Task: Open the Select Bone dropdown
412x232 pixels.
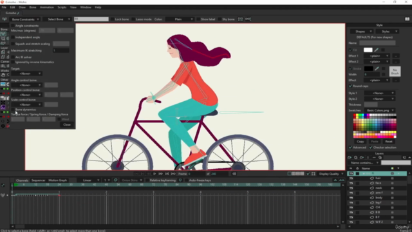Action: tap(57, 19)
